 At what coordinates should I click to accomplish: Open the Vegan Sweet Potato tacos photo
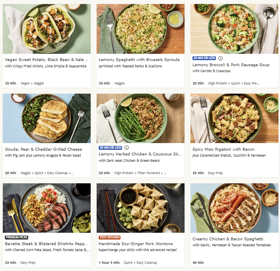[47, 29]
